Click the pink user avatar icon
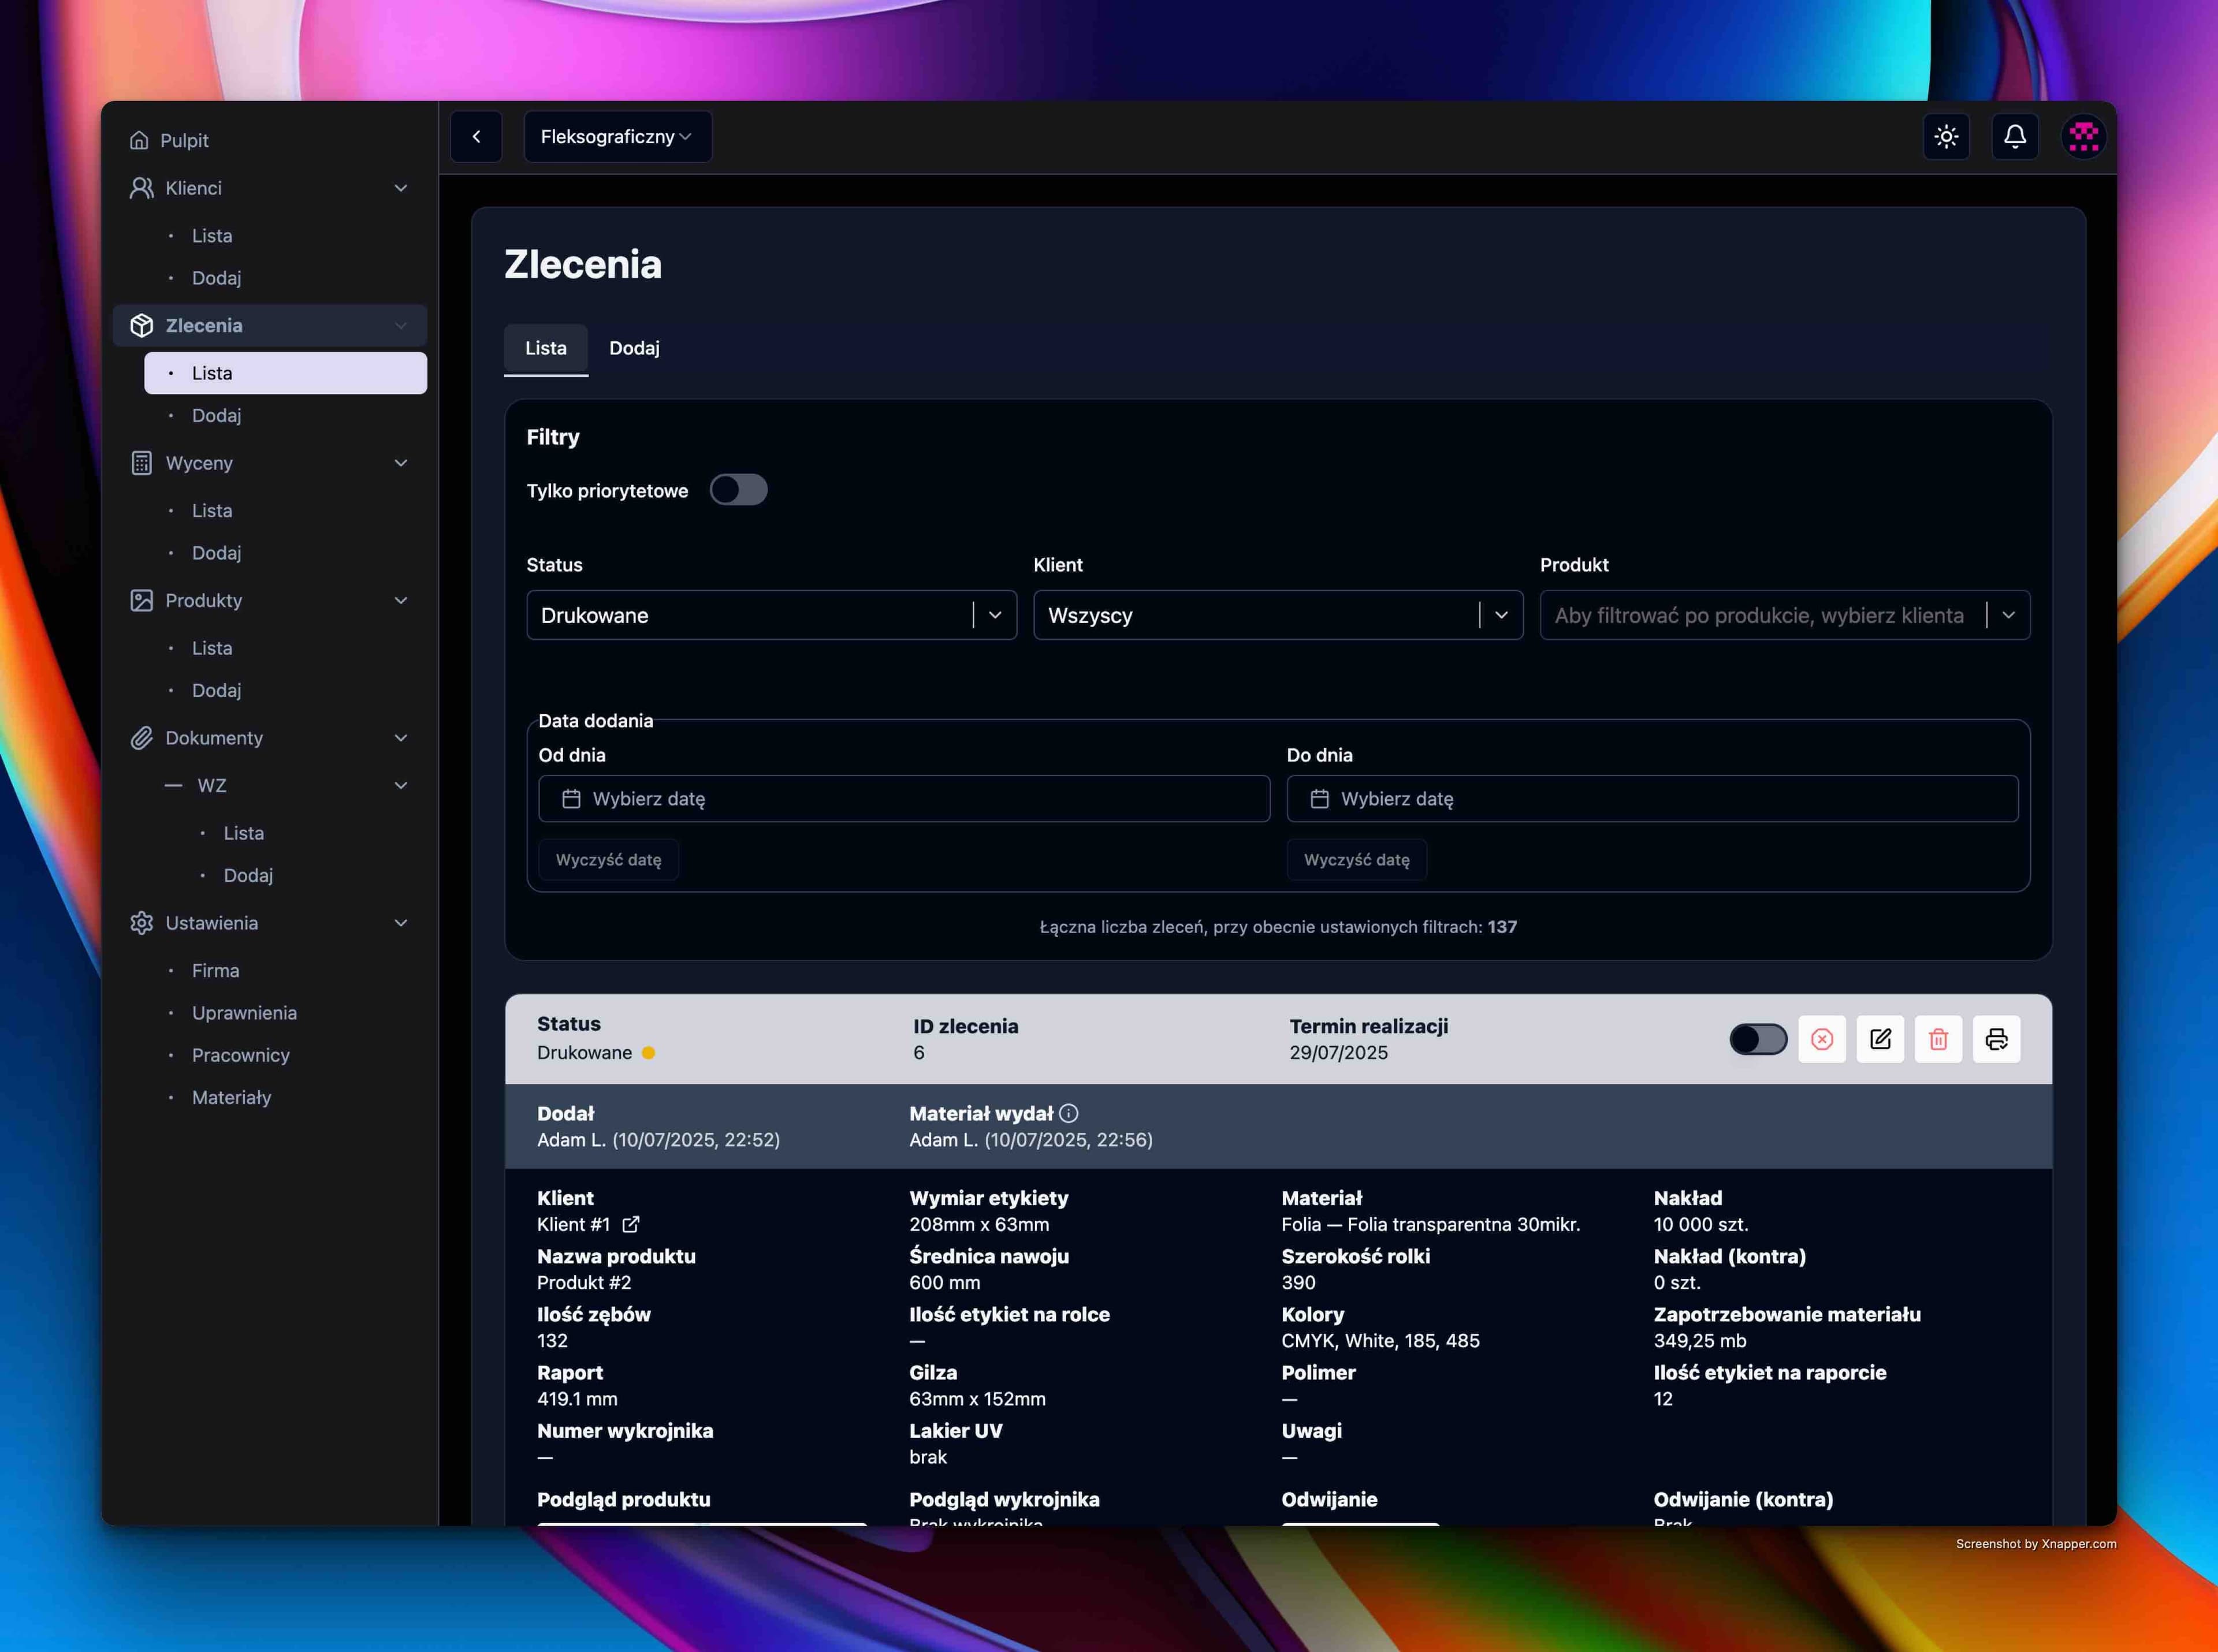Screen dimensions: 2218x1652 (2084, 136)
